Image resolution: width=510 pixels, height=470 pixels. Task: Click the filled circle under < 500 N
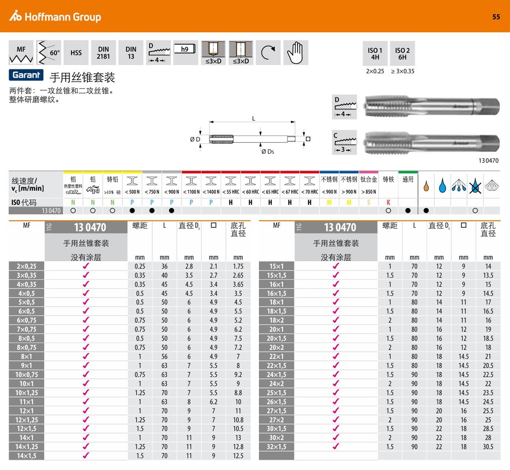tap(132, 210)
